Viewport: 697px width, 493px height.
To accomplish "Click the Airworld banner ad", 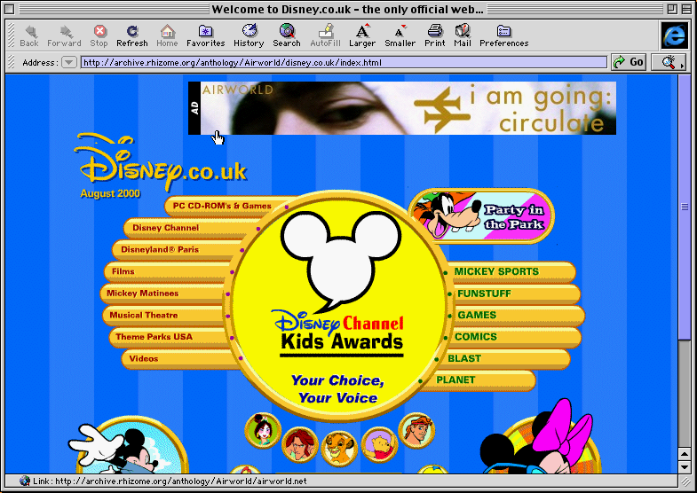I will (402, 108).
